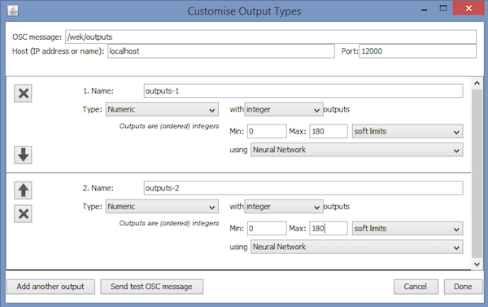The height and width of the screenshot is (307, 488).
Task: Expand the integer dropdown for outputs-1
Action: coord(284,109)
